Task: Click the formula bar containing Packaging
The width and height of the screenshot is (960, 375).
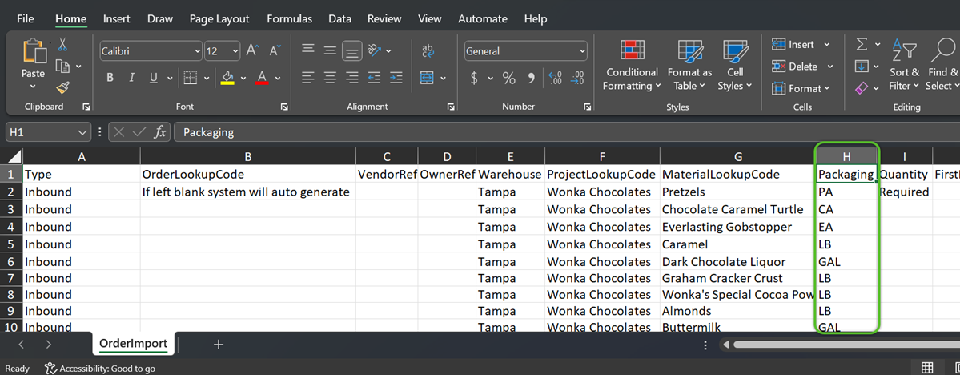Action: (566, 131)
